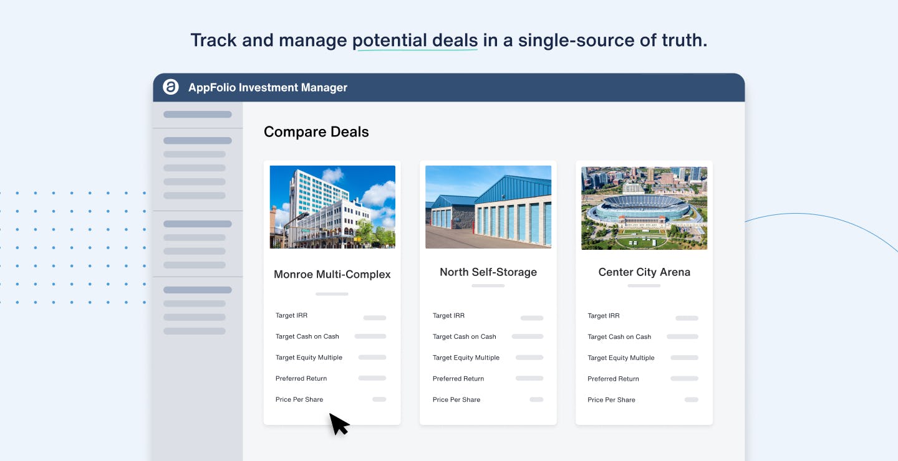Select the top item in the left sidebar
The image size is (898, 461).
click(x=197, y=115)
